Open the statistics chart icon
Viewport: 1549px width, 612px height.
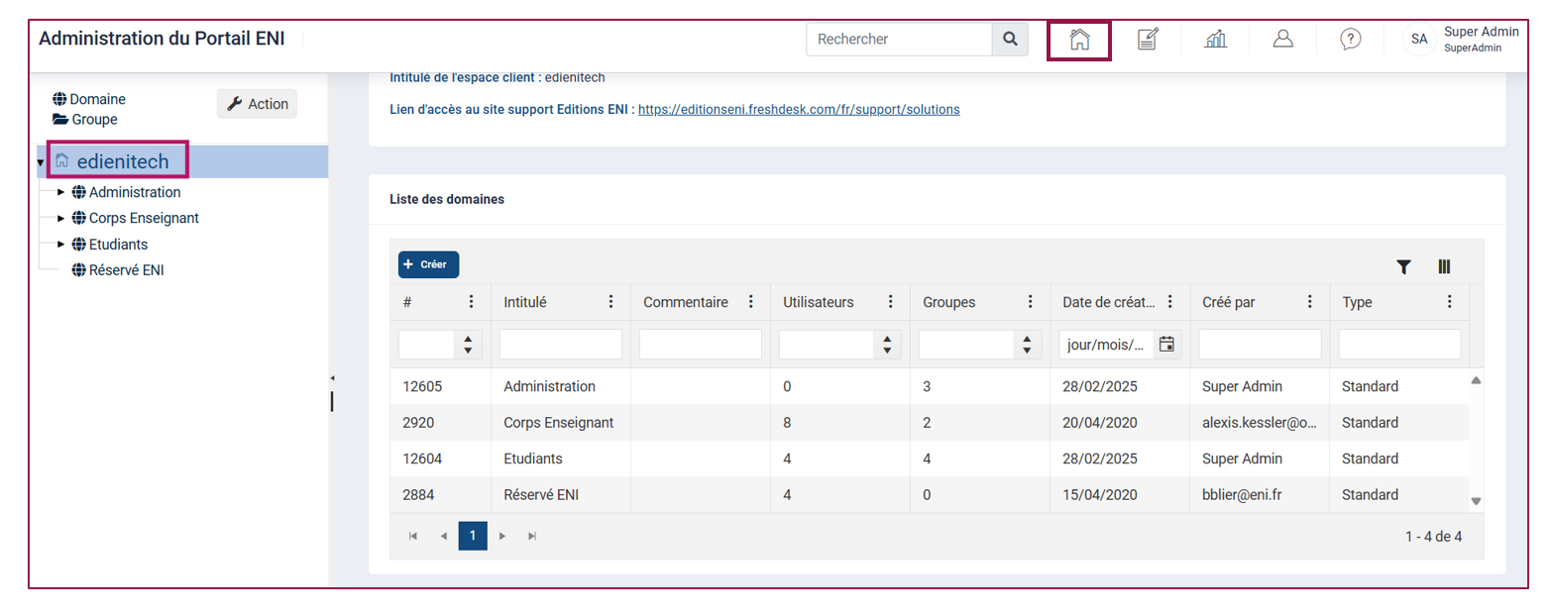pyautogui.click(x=1215, y=40)
